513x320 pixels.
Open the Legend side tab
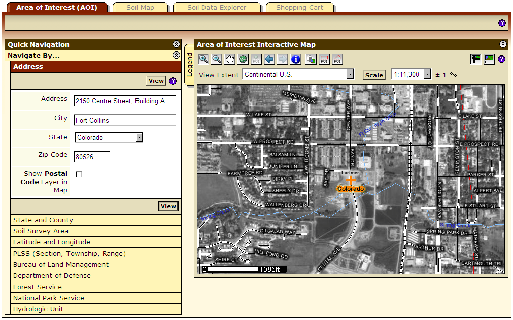pyautogui.click(x=189, y=64)
